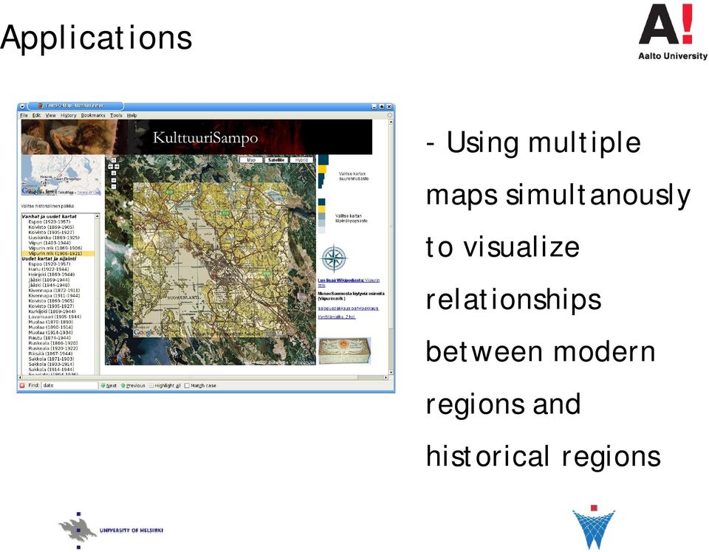
Task: Click the soap box thumbnail image
Action: coord(345,351)
